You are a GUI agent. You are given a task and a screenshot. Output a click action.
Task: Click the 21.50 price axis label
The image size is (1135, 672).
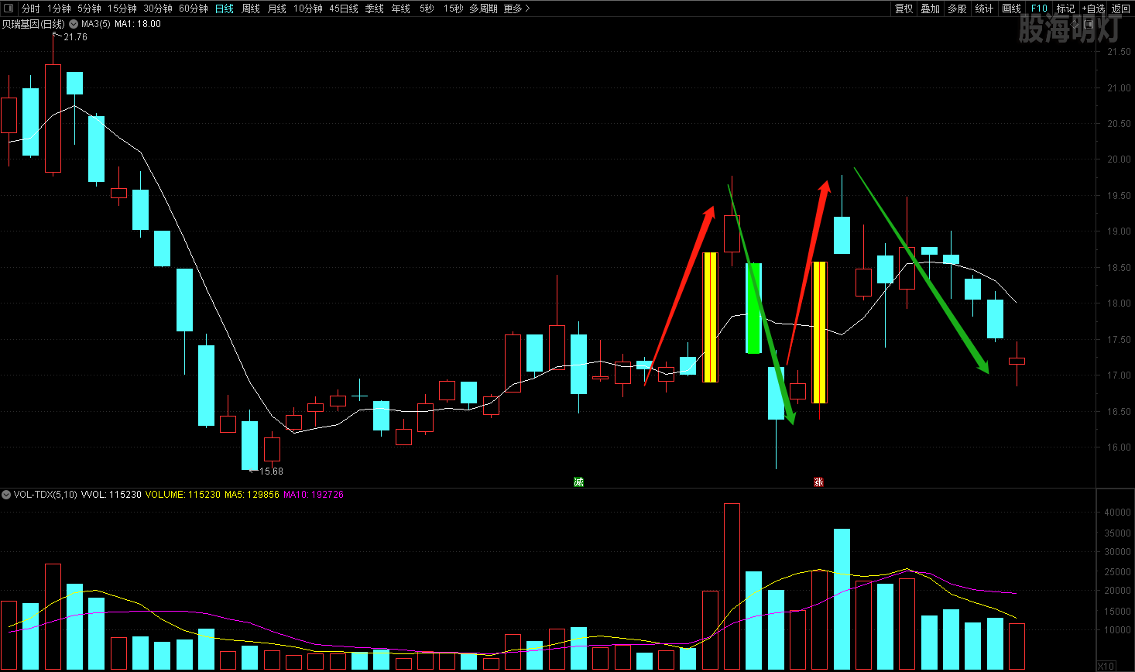pyautogui.click(x=1119, y=52)
